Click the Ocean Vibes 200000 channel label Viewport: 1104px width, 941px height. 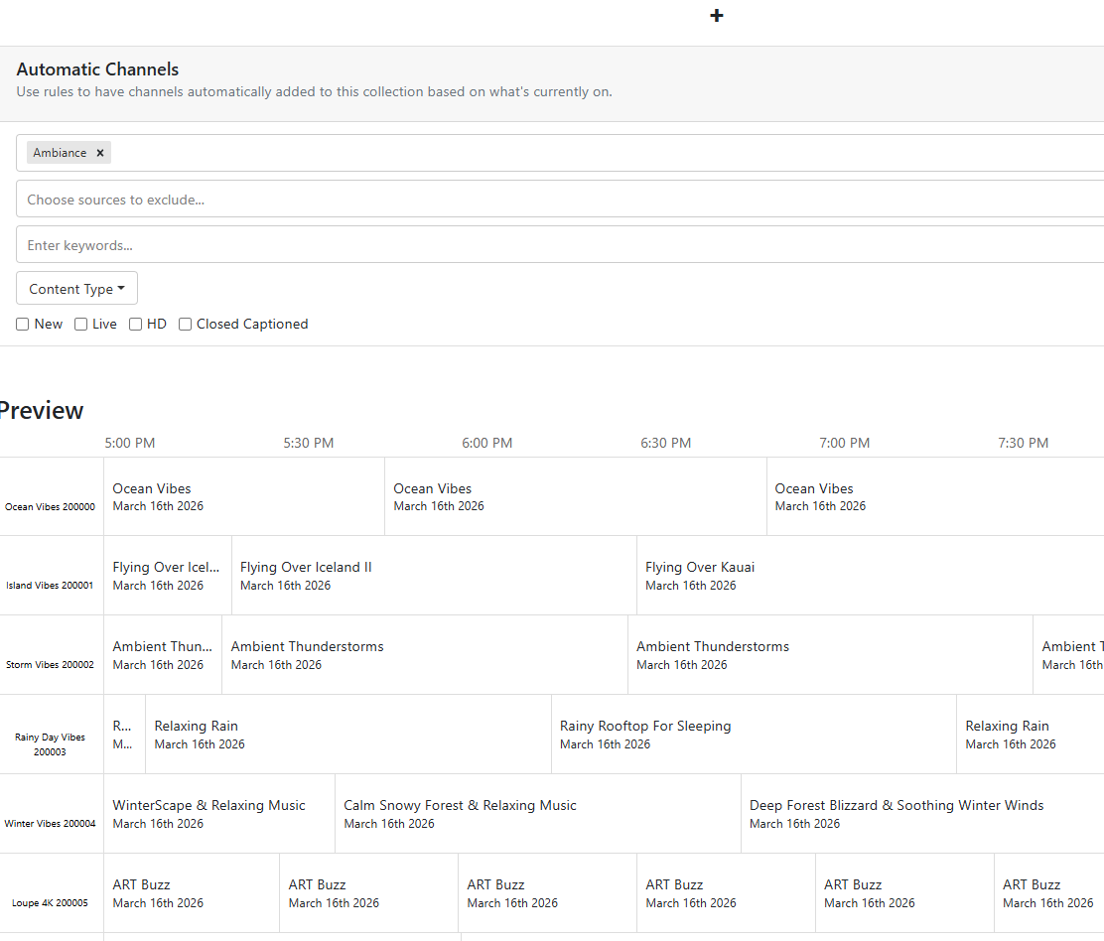[x=51, y=506]
